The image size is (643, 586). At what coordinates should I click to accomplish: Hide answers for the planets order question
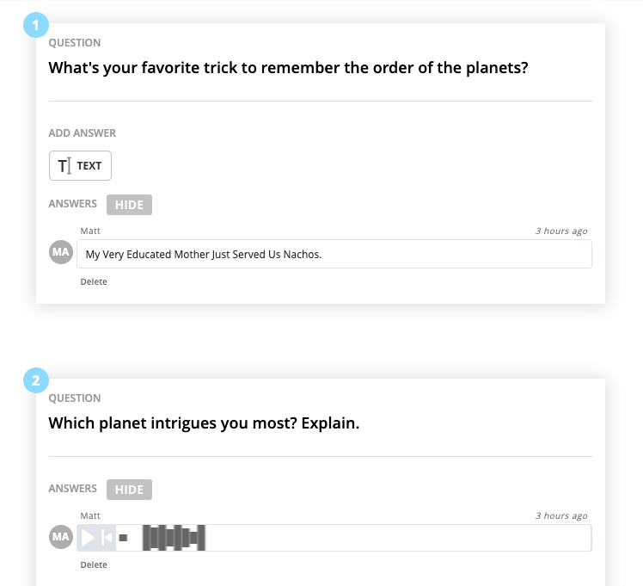(x=129, y=205)
